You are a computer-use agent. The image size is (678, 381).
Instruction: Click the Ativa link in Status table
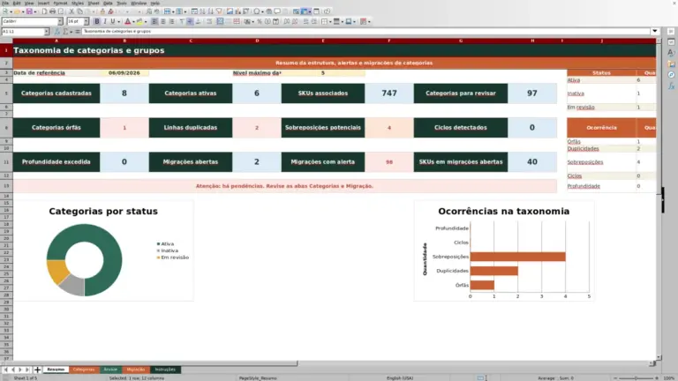coord(573,80)
